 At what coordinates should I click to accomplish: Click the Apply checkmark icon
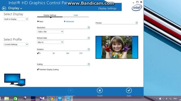[129, 91]
